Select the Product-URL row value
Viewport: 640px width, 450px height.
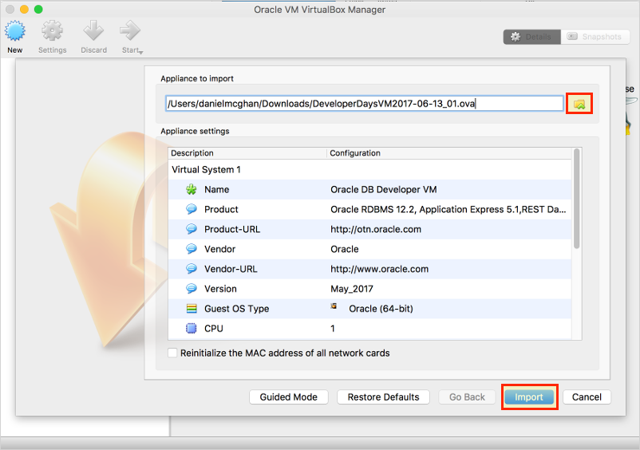click(376, 229)
